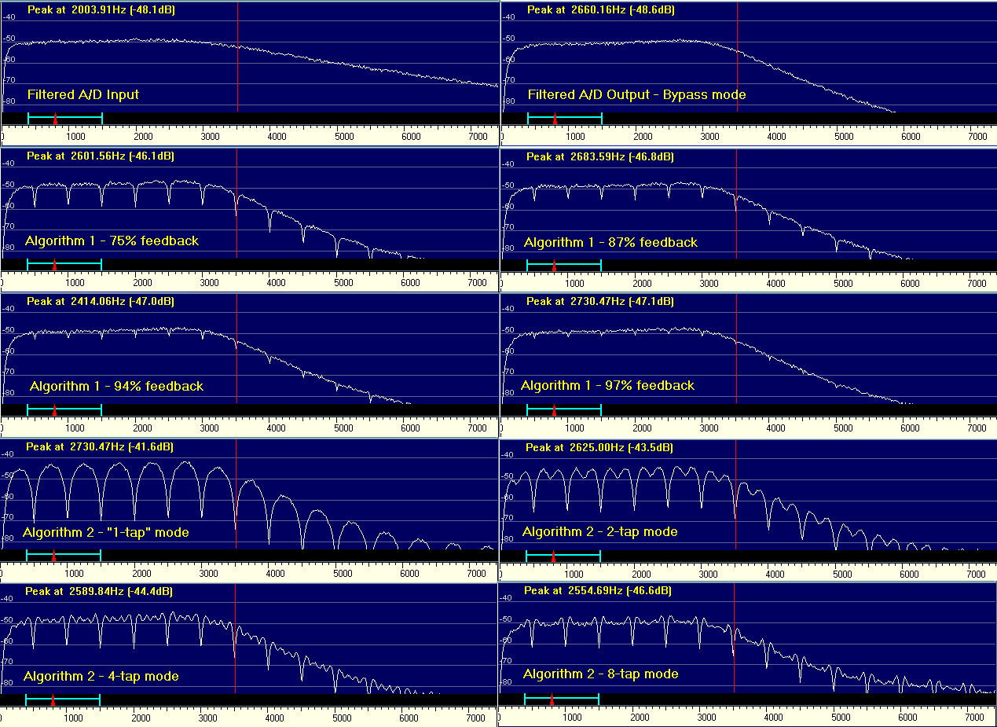Click the "Algorithm 2 - 2-tap mode" label
Image resolution: width=997 pixels, height=727 pixels.
click(600, 531)
